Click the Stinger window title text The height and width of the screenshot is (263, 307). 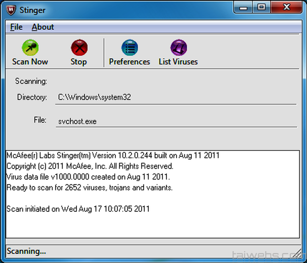tap(33, 9)
